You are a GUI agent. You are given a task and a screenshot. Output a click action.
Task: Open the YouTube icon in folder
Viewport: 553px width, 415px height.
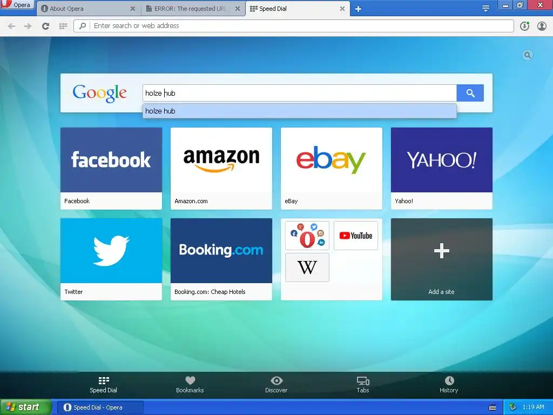click(355, 236)
